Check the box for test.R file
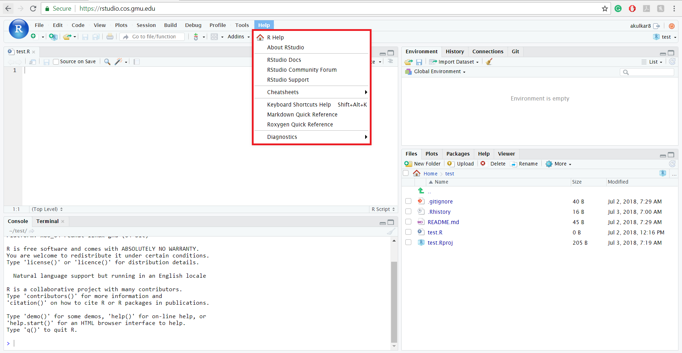Screen dimensions: 682x353 (x=408, y=232)
